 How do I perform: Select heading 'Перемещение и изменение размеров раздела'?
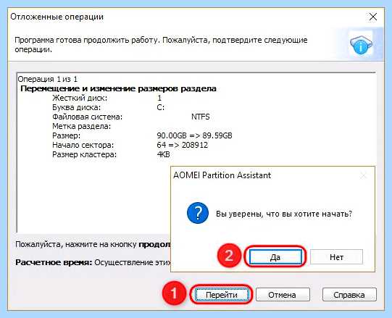pyautogui.click(x=118, y=88)
